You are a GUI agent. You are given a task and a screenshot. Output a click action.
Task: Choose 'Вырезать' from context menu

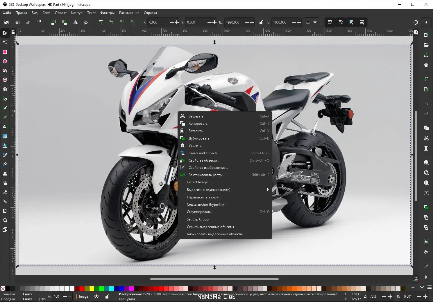[225, 116]
